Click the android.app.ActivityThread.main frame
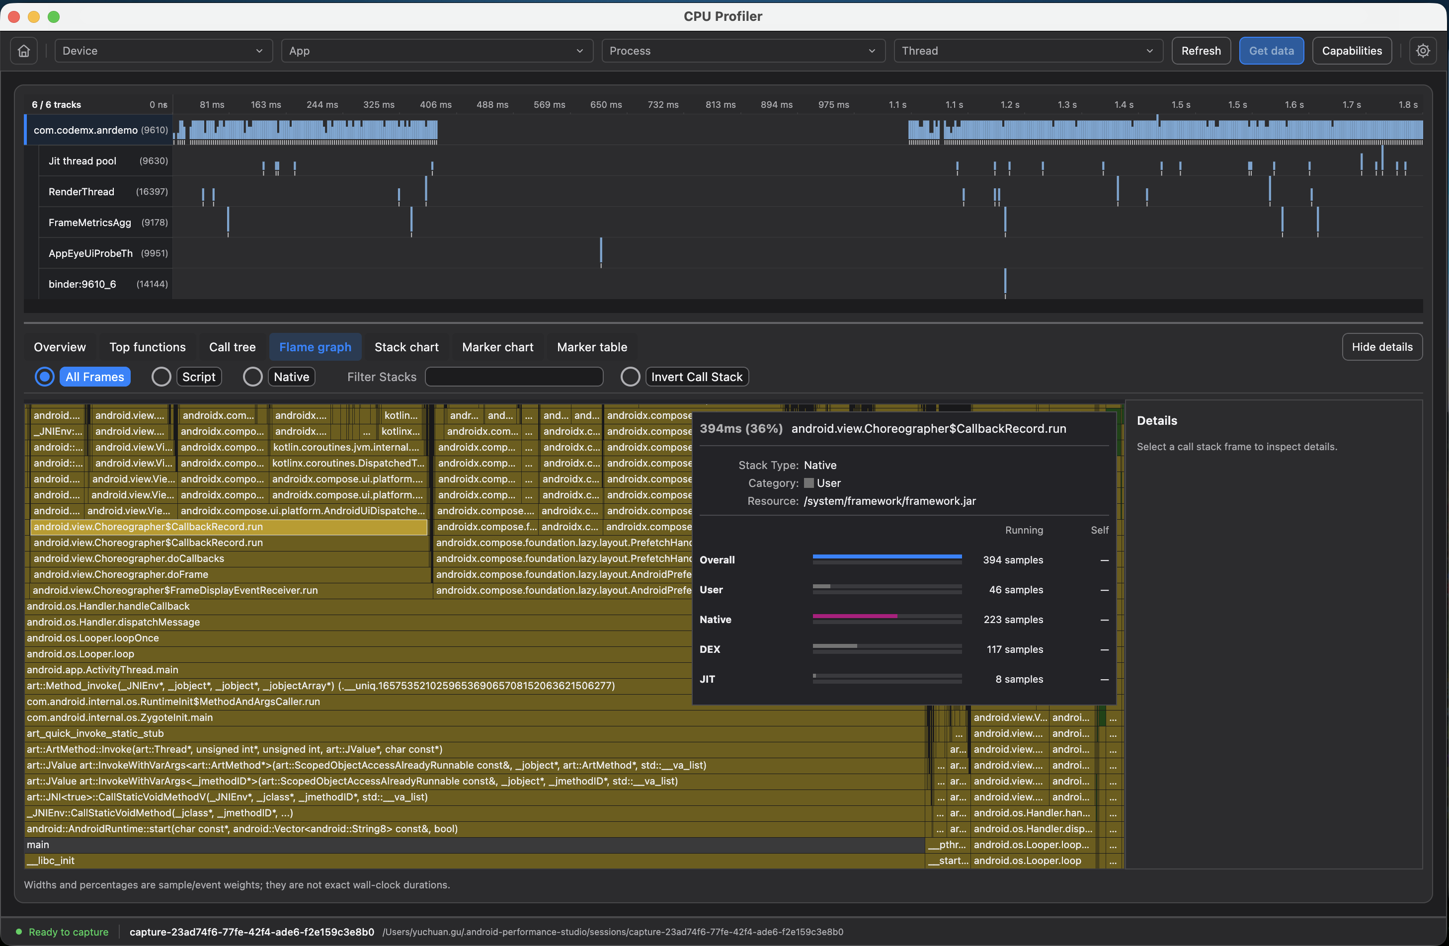1449x946 pixels. (x=358, y=670)
